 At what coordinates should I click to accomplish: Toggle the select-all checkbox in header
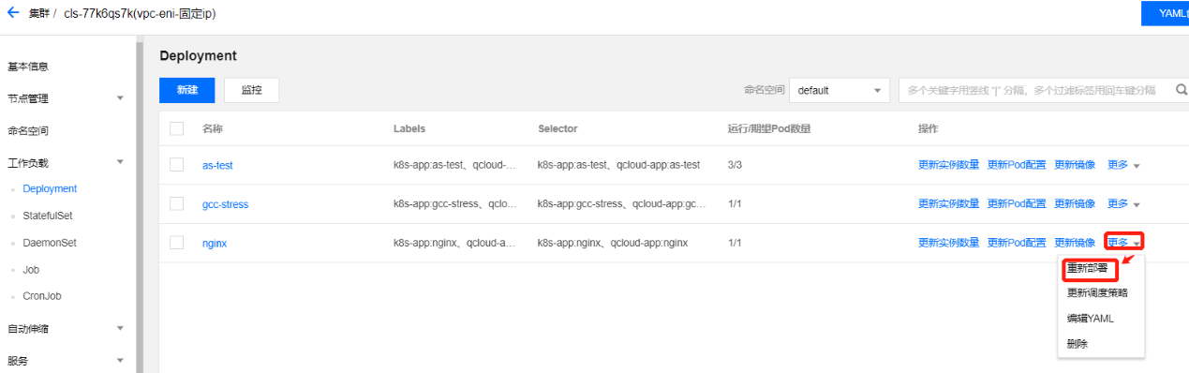tap(177, 128)
